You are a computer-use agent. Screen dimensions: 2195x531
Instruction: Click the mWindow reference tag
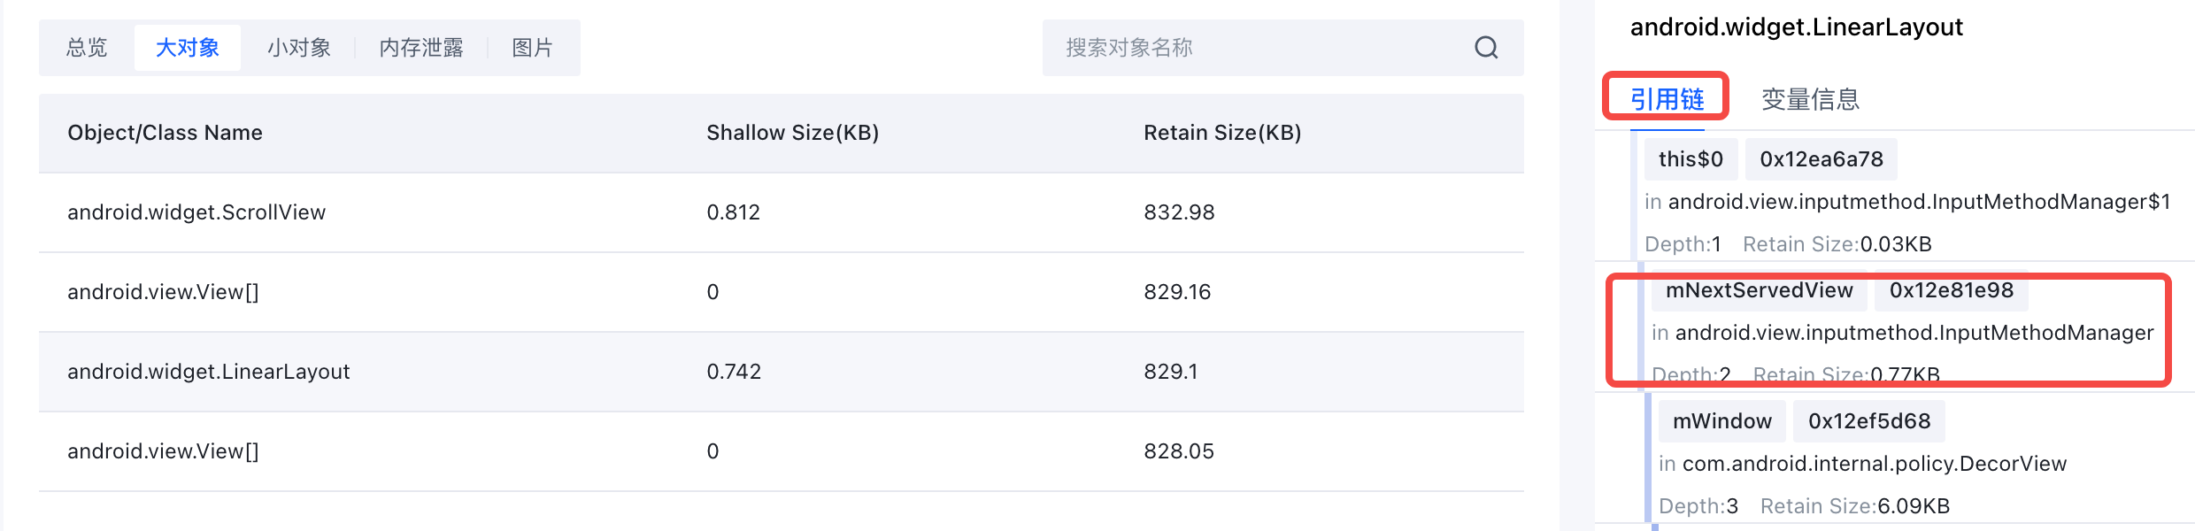(x=1722, y=421)
